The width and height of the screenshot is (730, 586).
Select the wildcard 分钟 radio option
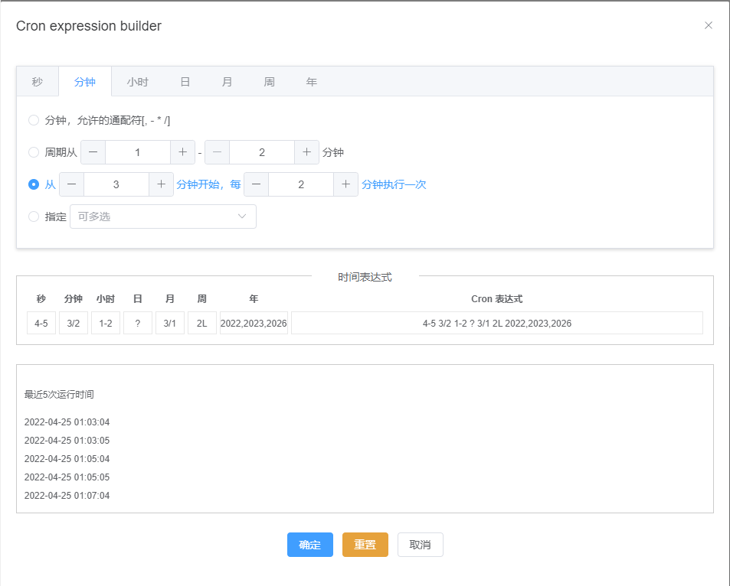pos(34,120)
